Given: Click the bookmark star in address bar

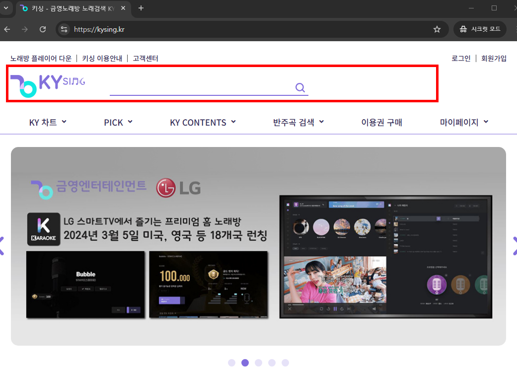Looking at the screenshot, I should pyautogui.click(x=437, y=29).
